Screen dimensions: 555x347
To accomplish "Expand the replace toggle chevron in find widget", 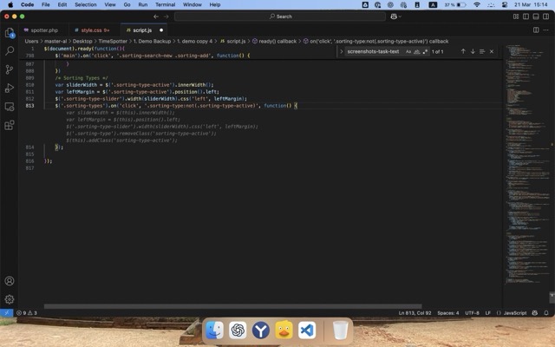I will click(342, 51).
